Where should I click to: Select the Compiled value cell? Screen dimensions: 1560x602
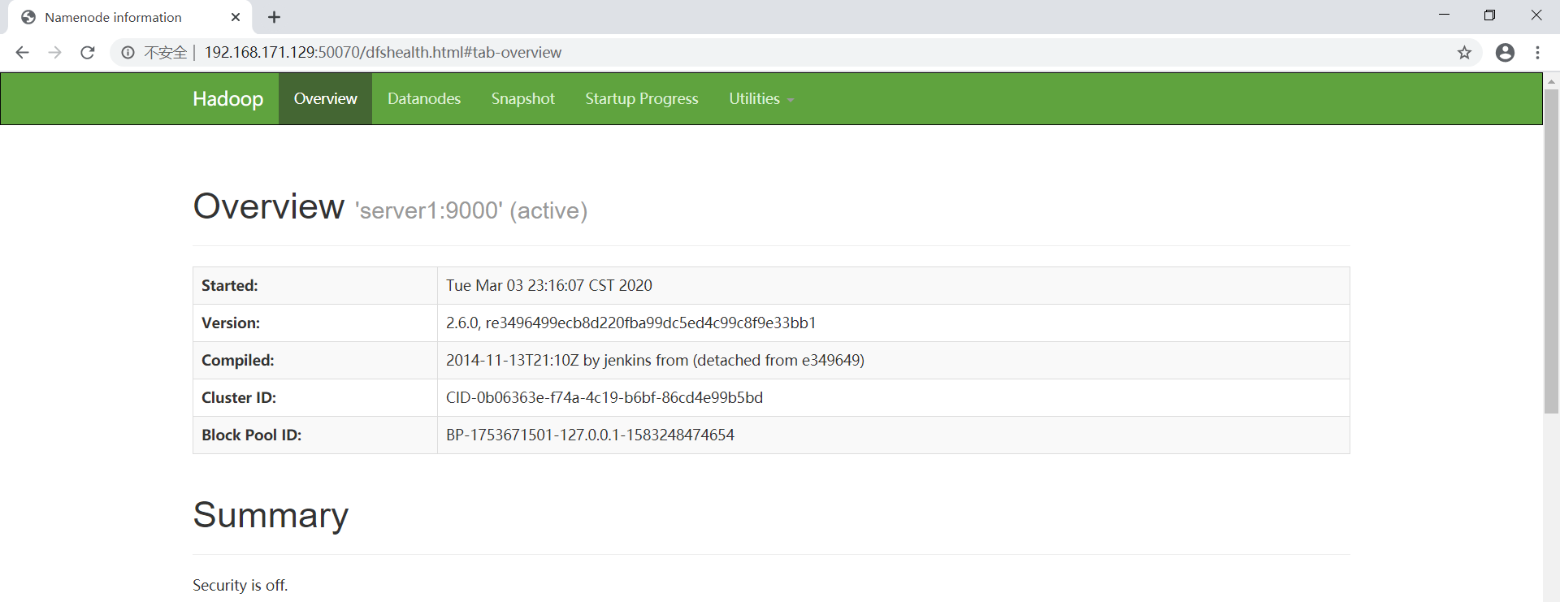click(893, 361)
